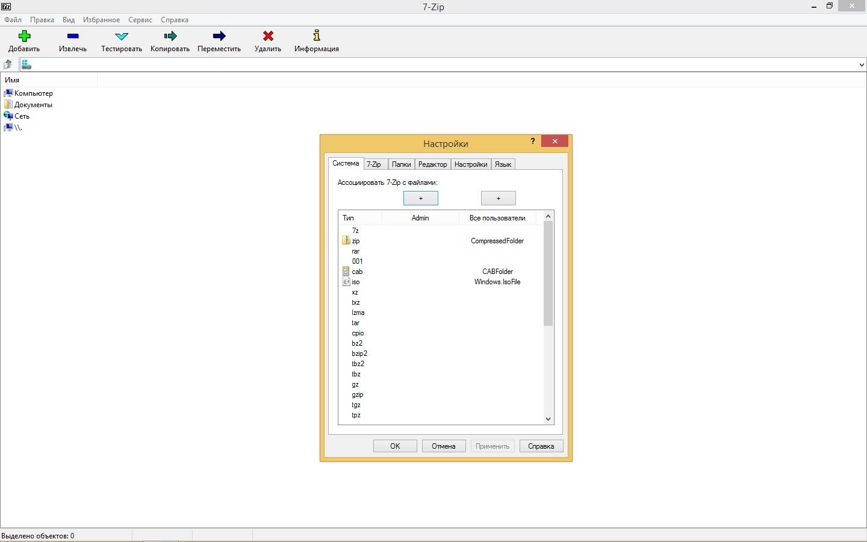Select the 001 row in type list
The height and width of the screenshot is (542, 867).
pos(440,261)
